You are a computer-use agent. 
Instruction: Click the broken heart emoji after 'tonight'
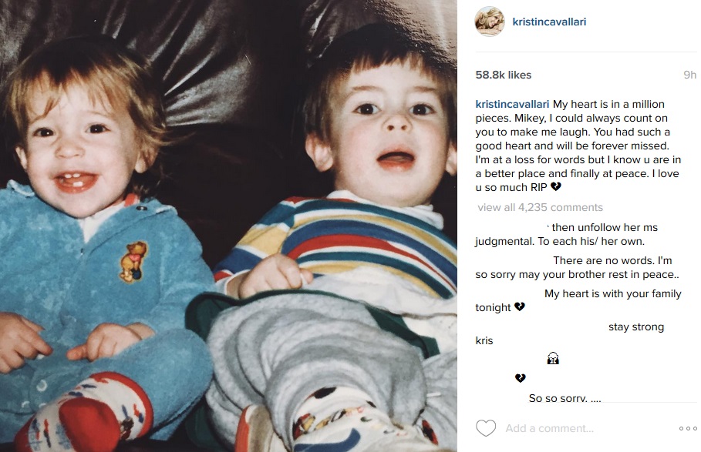click(x=519, y=307)
